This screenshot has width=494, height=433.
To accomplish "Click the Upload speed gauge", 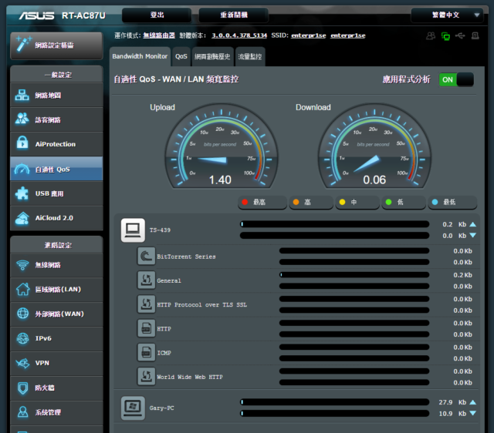I will [222, 146].
